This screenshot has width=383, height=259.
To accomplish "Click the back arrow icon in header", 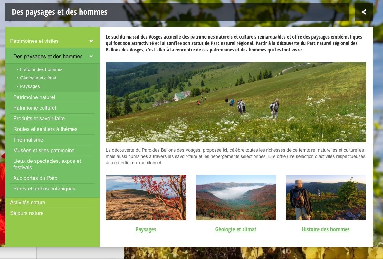I will coord(364,12).
